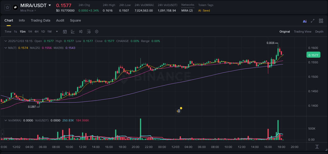Hide the OHLC data legend
This screenshot has width=328, height=154.
click(x=6, y=41)
